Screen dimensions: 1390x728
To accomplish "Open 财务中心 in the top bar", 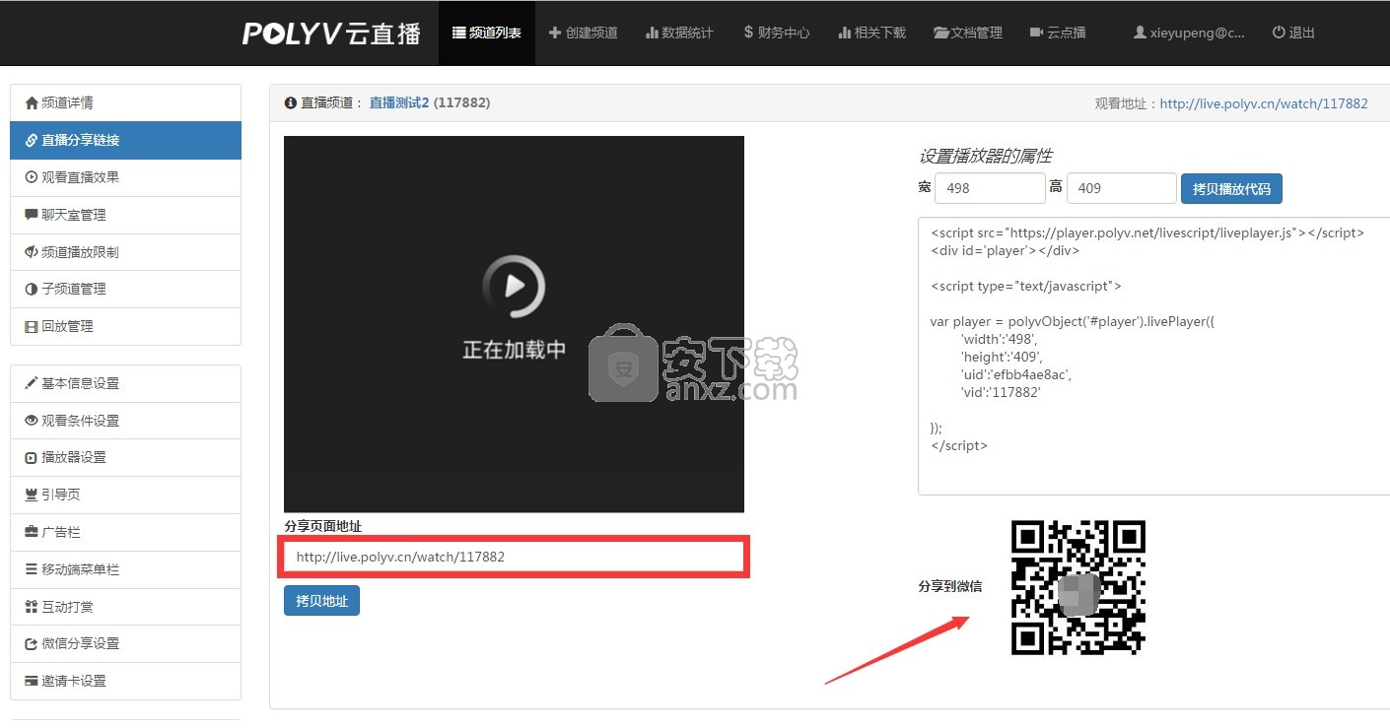I will 776,33.
